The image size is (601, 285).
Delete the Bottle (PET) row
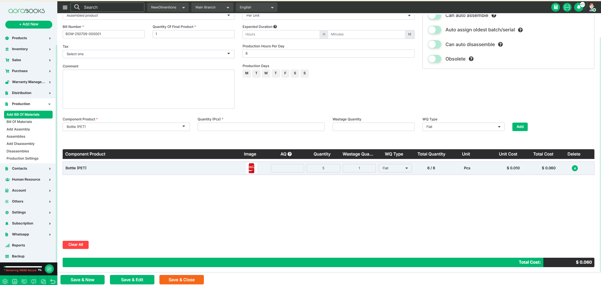click(x=575, y=168)
